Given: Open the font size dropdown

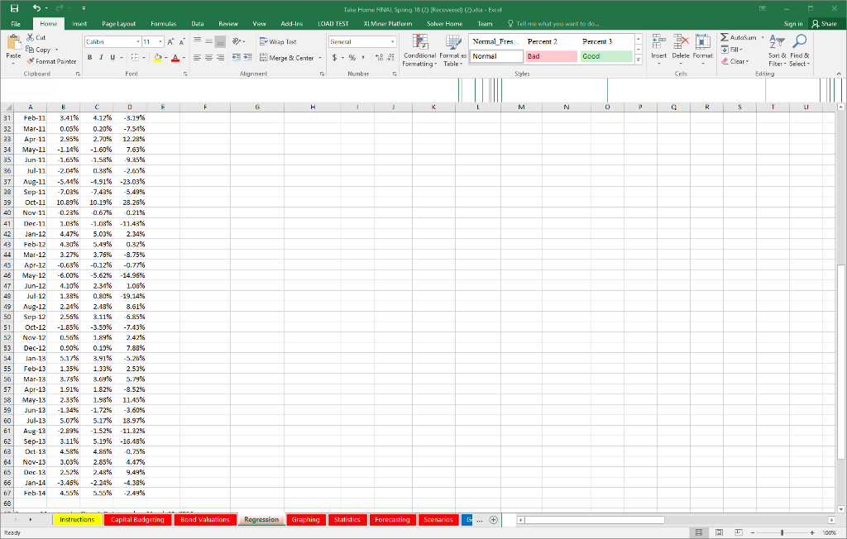Looking at the screenshot, I should pos(160,41).
